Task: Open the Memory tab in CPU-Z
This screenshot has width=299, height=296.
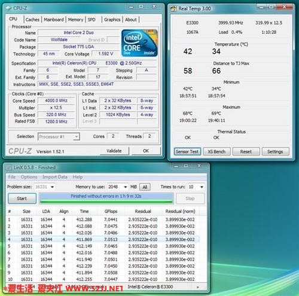Action: (75, 20)
